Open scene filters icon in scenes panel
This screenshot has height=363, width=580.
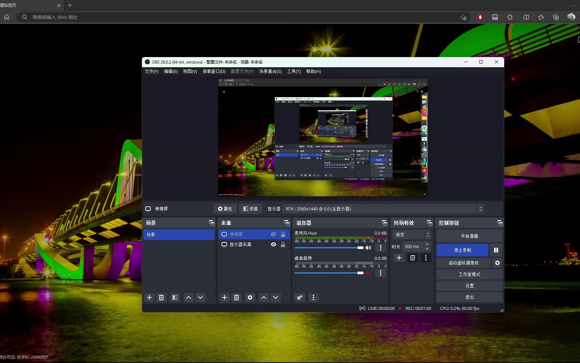[x=175, y=297]
